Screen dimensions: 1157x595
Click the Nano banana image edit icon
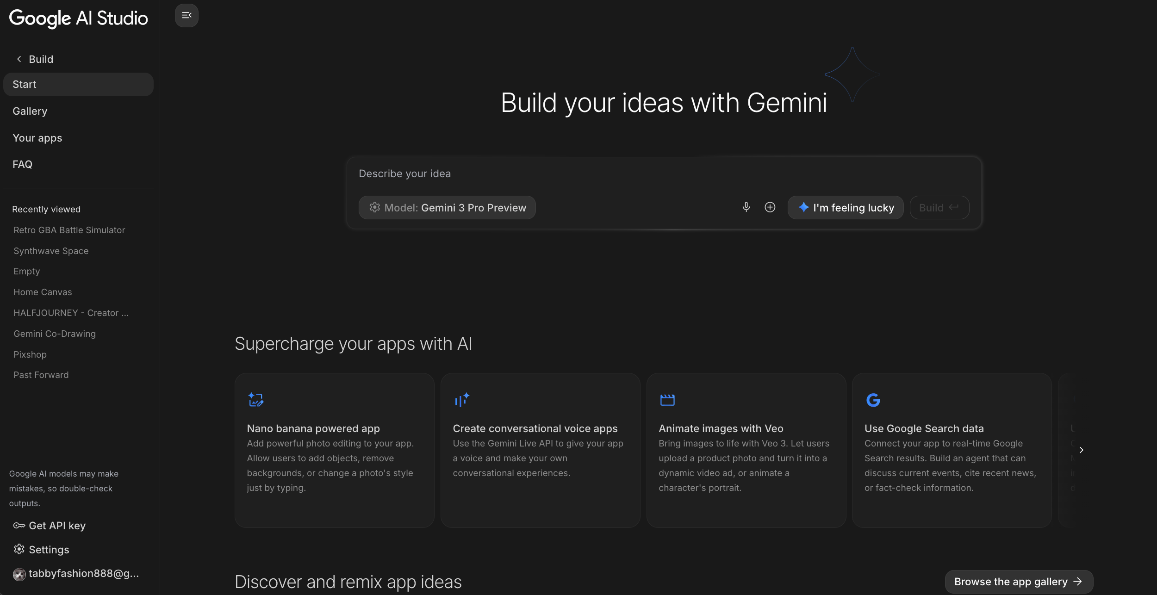[x=256, y=400]
